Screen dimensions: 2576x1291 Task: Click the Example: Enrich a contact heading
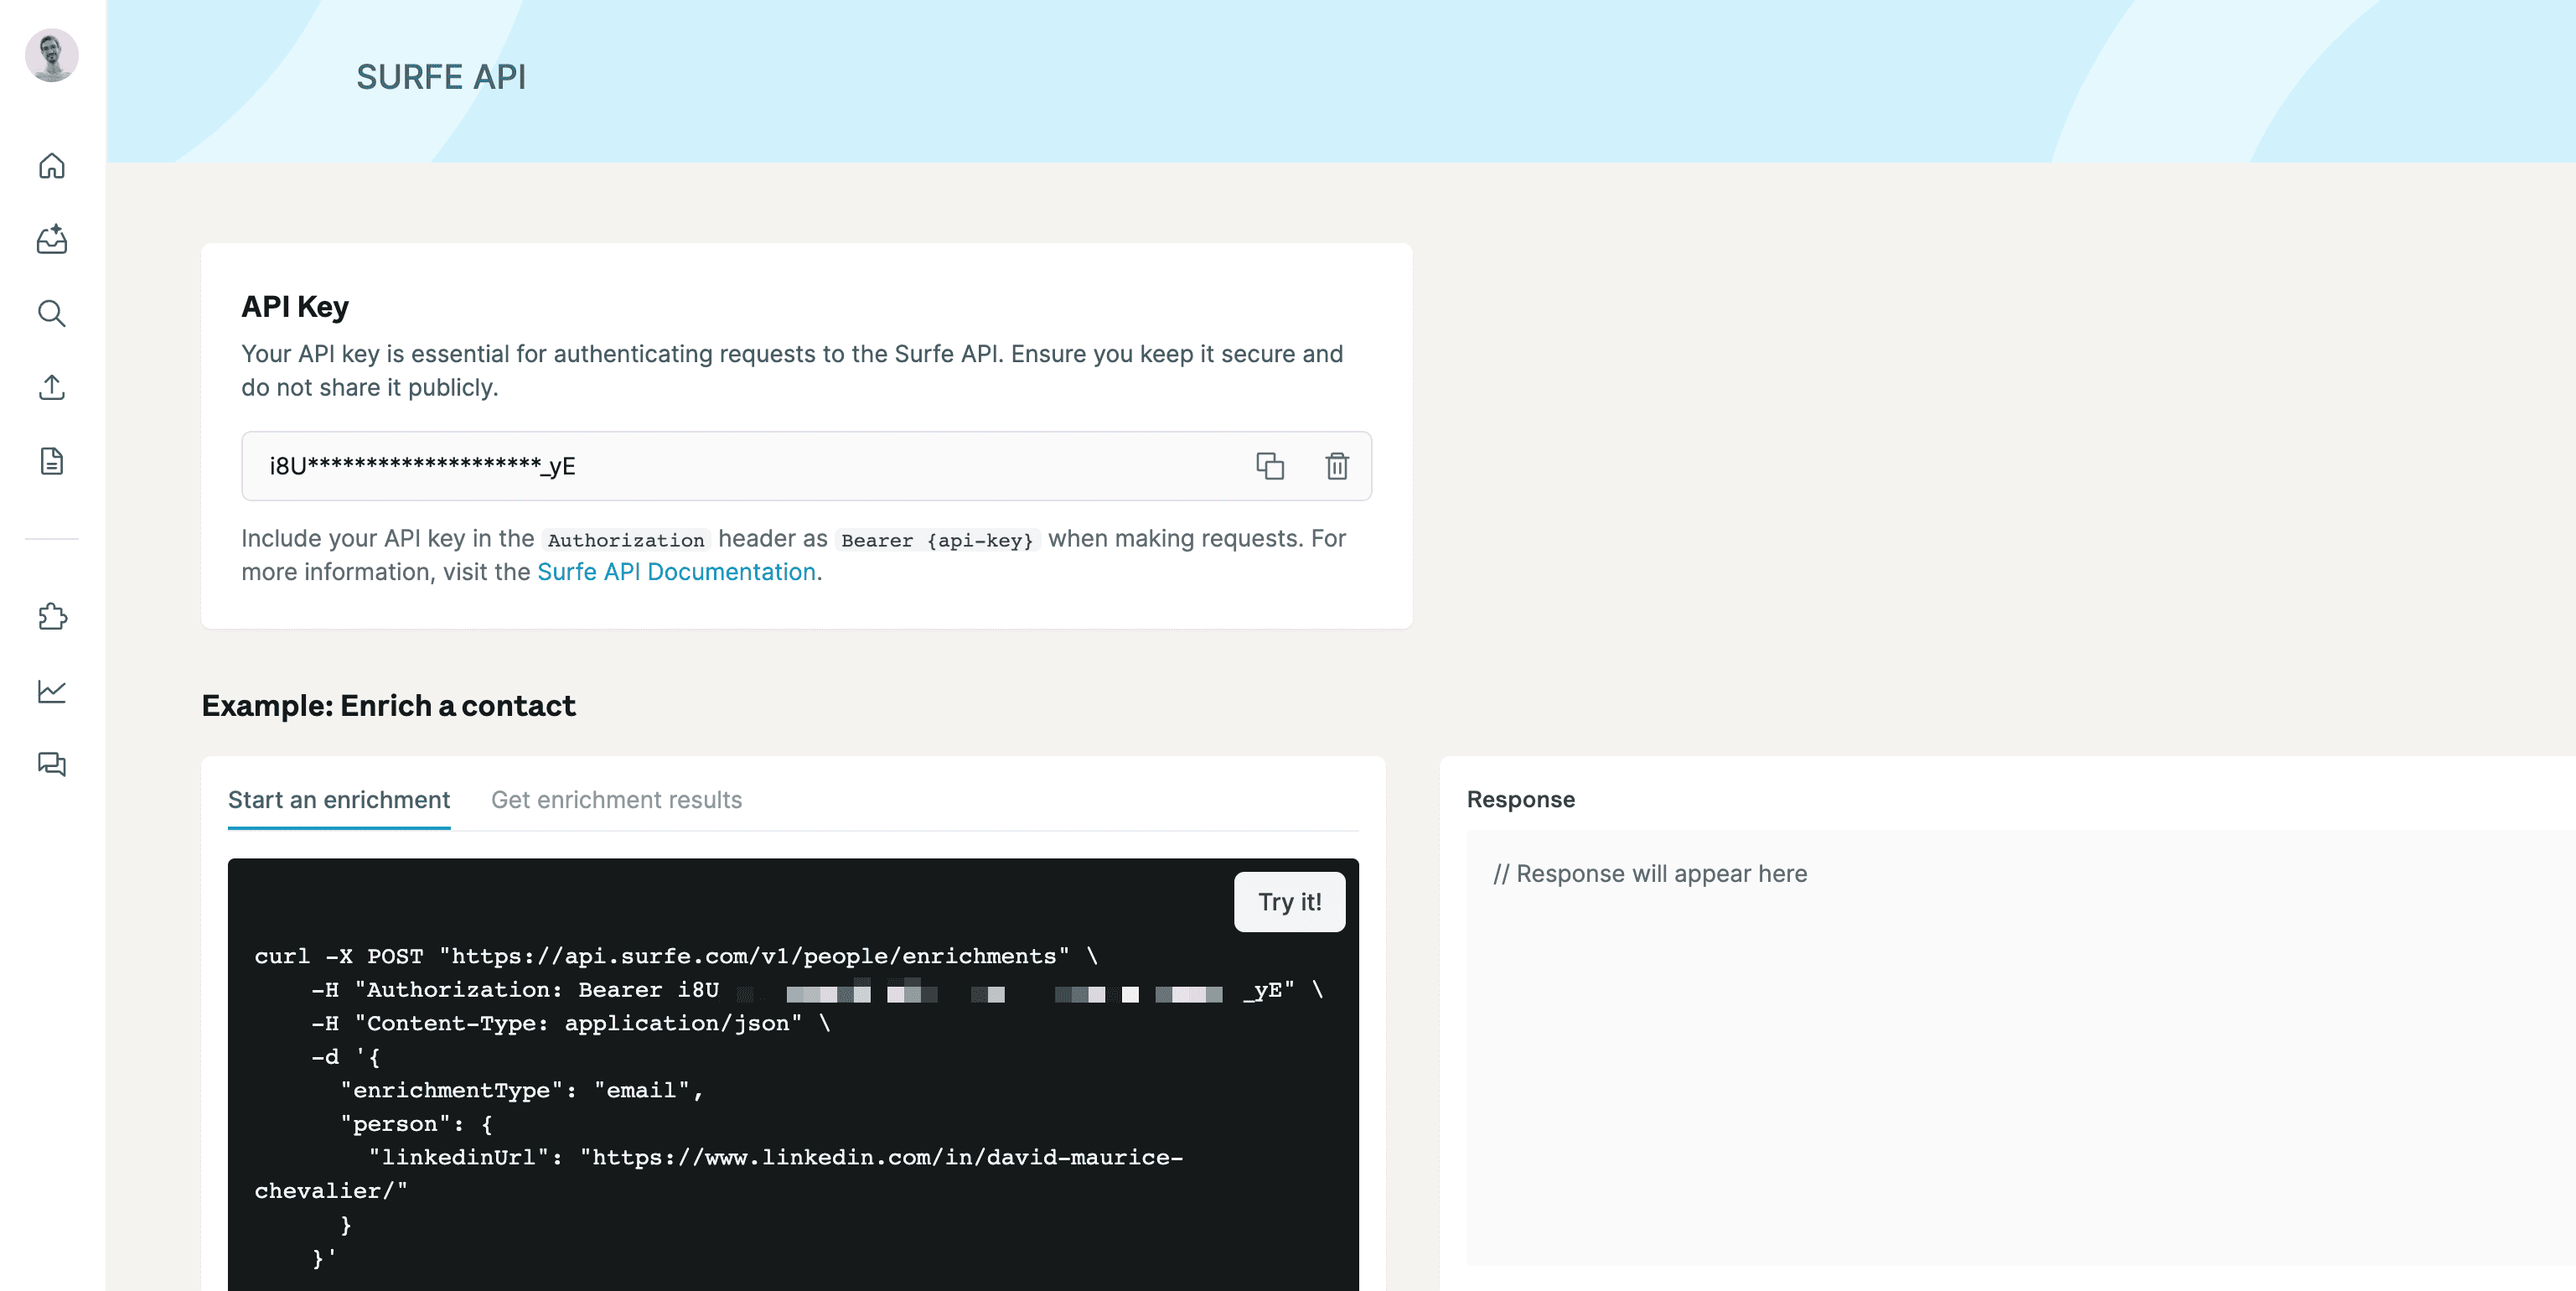(x=388, y=706)
